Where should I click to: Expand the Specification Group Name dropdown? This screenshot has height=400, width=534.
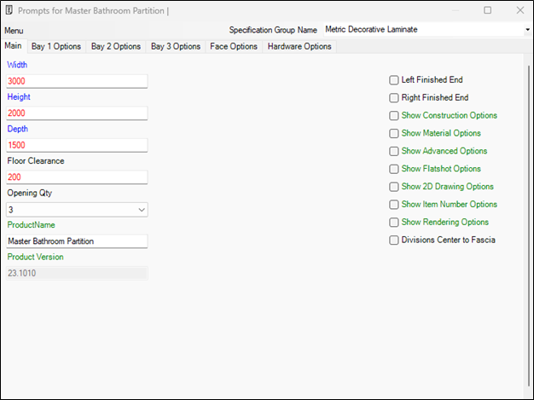527,30
